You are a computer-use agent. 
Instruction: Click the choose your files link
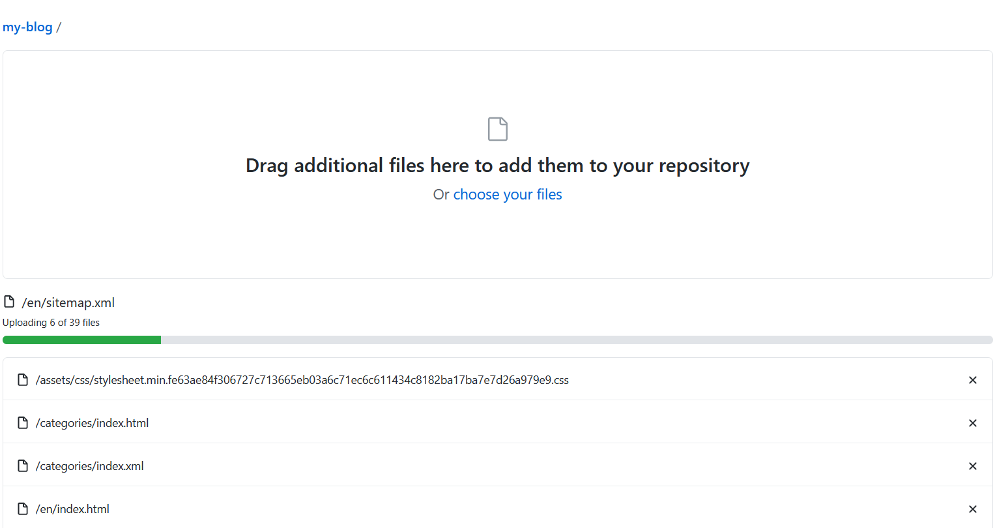point(507,195)
